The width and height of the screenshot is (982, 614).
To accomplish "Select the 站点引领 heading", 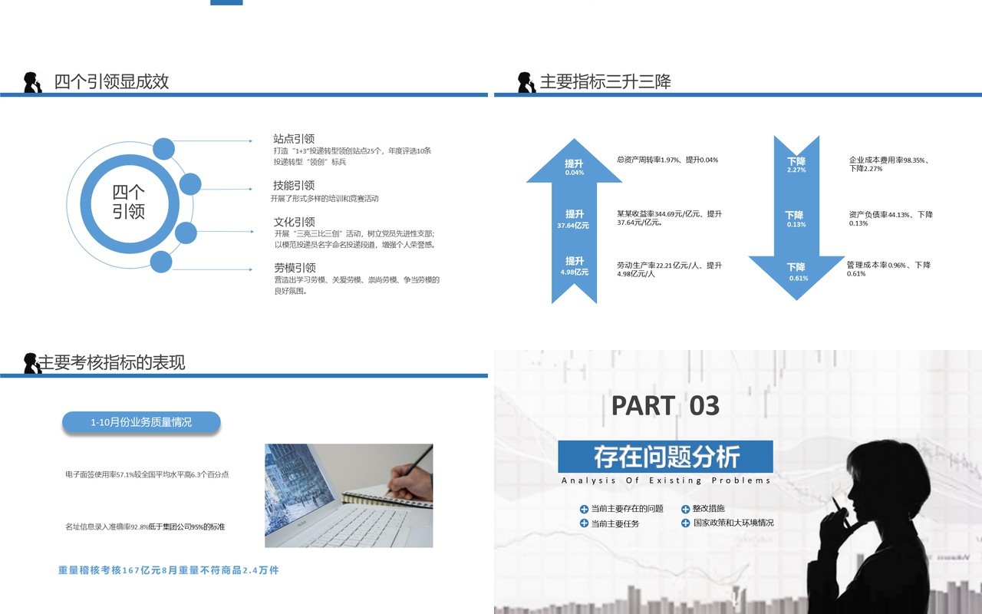I will [294, 139].
